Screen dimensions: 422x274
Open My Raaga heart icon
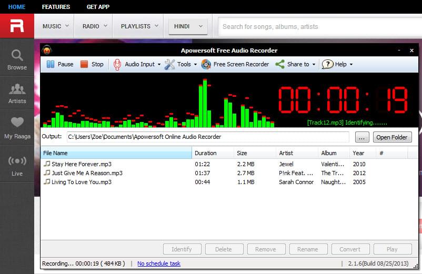17,127
